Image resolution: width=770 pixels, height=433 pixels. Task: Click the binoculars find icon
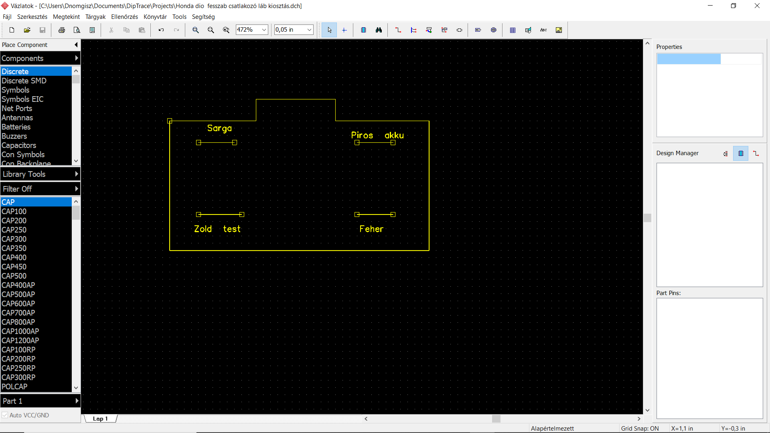(379, 30)
